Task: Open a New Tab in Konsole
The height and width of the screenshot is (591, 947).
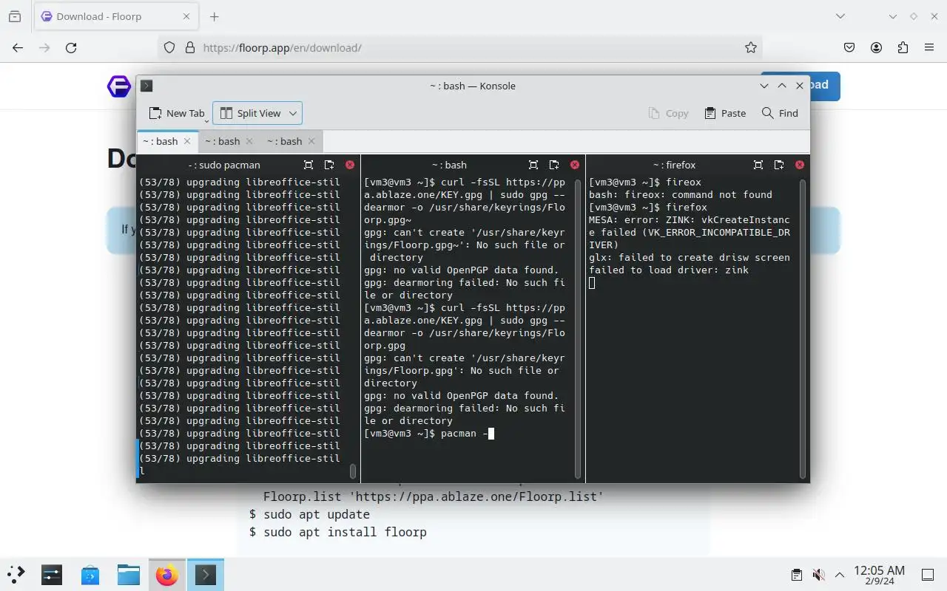Action: click(x=176, y=113)
